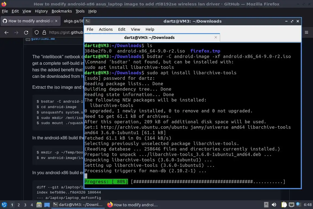
Task: Click android-x86_64-9.0-r2.iso in ls output
Action: pyautogui.click(x=151, y=51)
